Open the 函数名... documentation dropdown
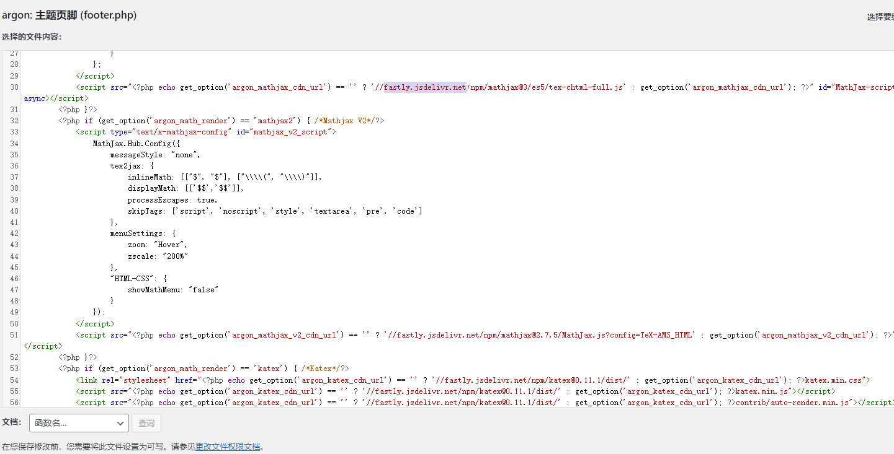894x454 pixels. pyautogui.click(x=79, y=423)
